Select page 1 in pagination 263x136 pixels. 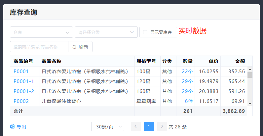[x=149, y=127]
